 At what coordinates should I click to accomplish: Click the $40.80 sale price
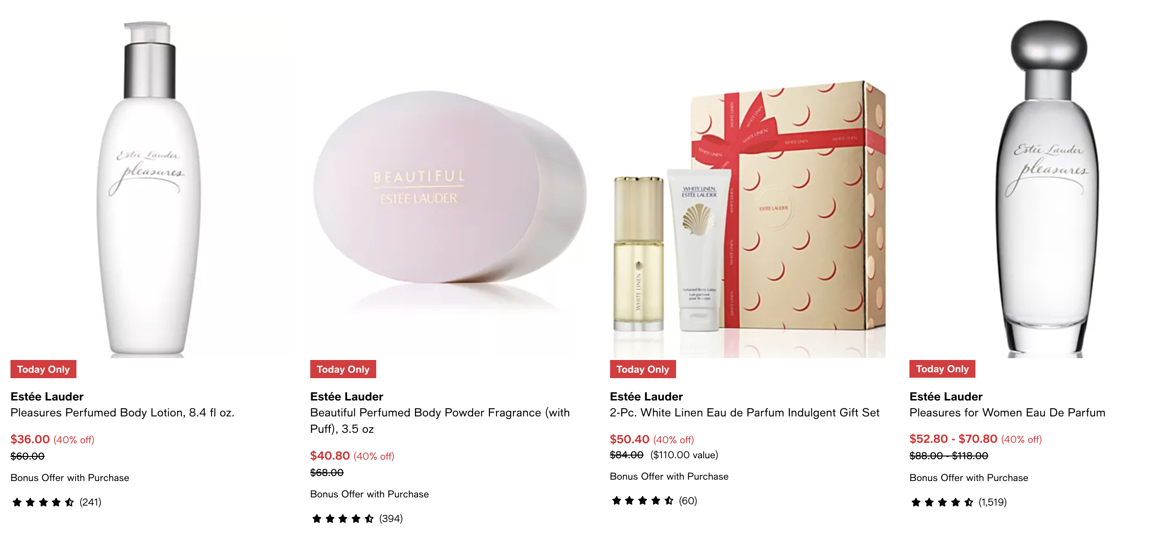click(330, 456)
